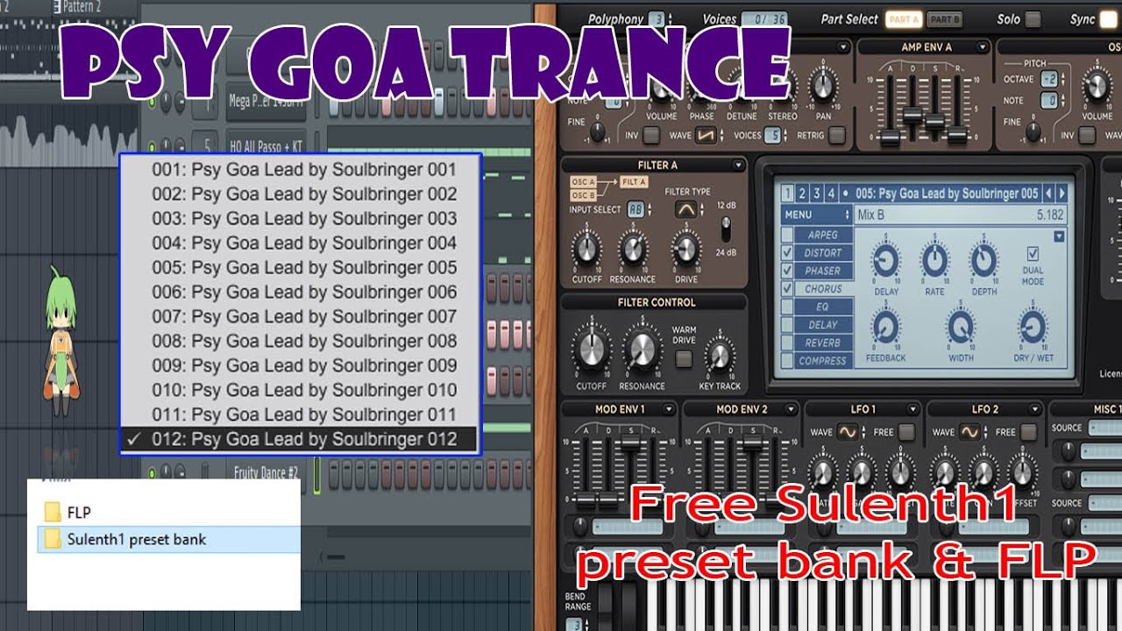Click the oscillator A PAN knob
Viewport: 1122px width, 631px height.
click(x=822, y=85)
